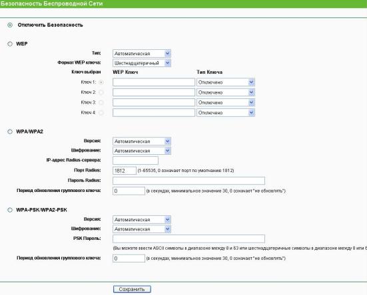Click the "Тип Ключа" column header
Image resolution: width=367 pixels, height=295 pixels.
coord(210,72)
